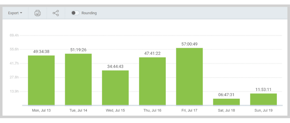Click the 49:34:38 value label
290x123 pixels.
pos(41,52)
